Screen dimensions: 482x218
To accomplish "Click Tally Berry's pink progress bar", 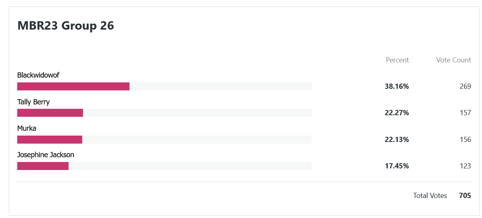I will (x=50, y=113).
